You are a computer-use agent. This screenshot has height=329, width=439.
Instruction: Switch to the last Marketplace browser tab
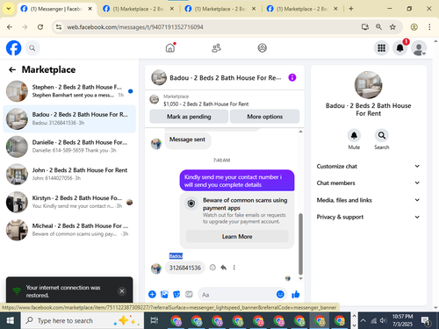point(303,9)
